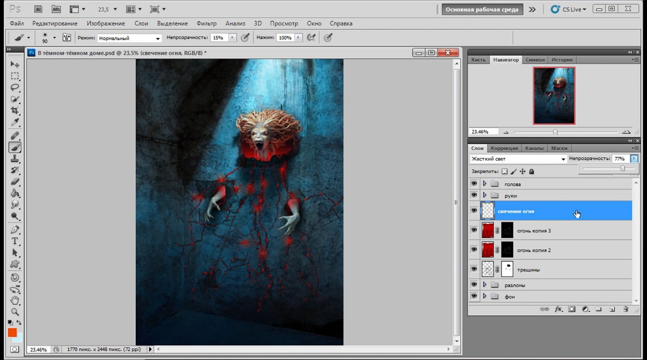Select the Rectangular Marquee tool
Viewport: 647px width, 360px height.
15,76
